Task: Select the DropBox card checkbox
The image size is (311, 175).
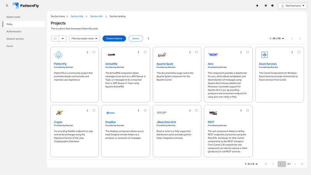Action: [145, 110]
